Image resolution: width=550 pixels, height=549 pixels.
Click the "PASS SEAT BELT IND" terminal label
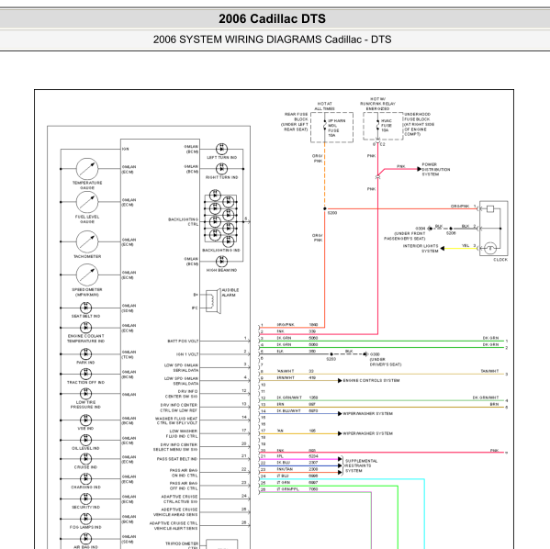tap(177, 459)
